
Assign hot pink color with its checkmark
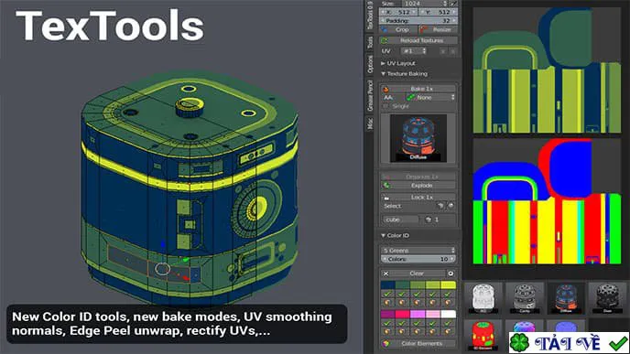[403, 323]
